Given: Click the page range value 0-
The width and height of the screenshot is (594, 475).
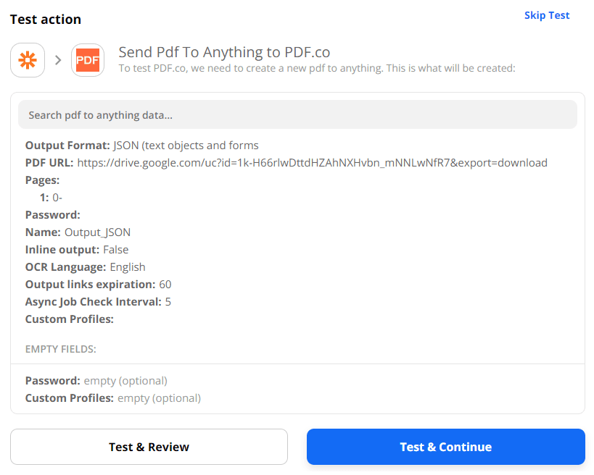Looking at the screenshot, I should (57, 197).
